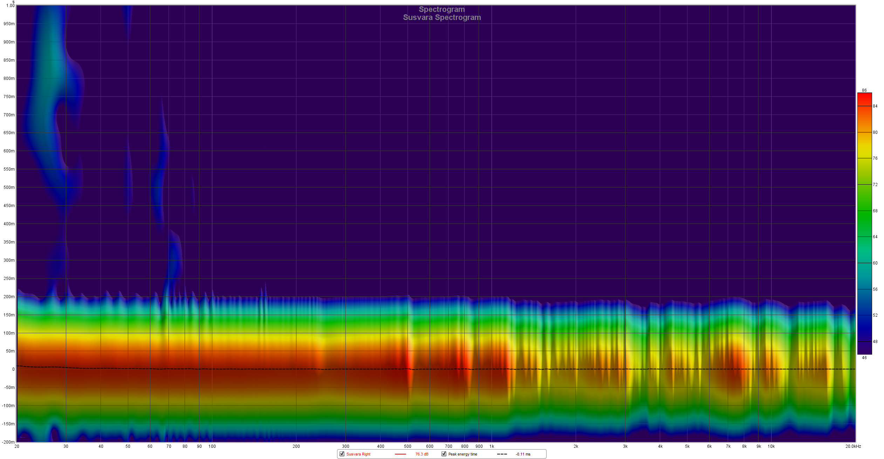
Task: Click the Susvara Spectrogram title text
Action: [442, 18]
